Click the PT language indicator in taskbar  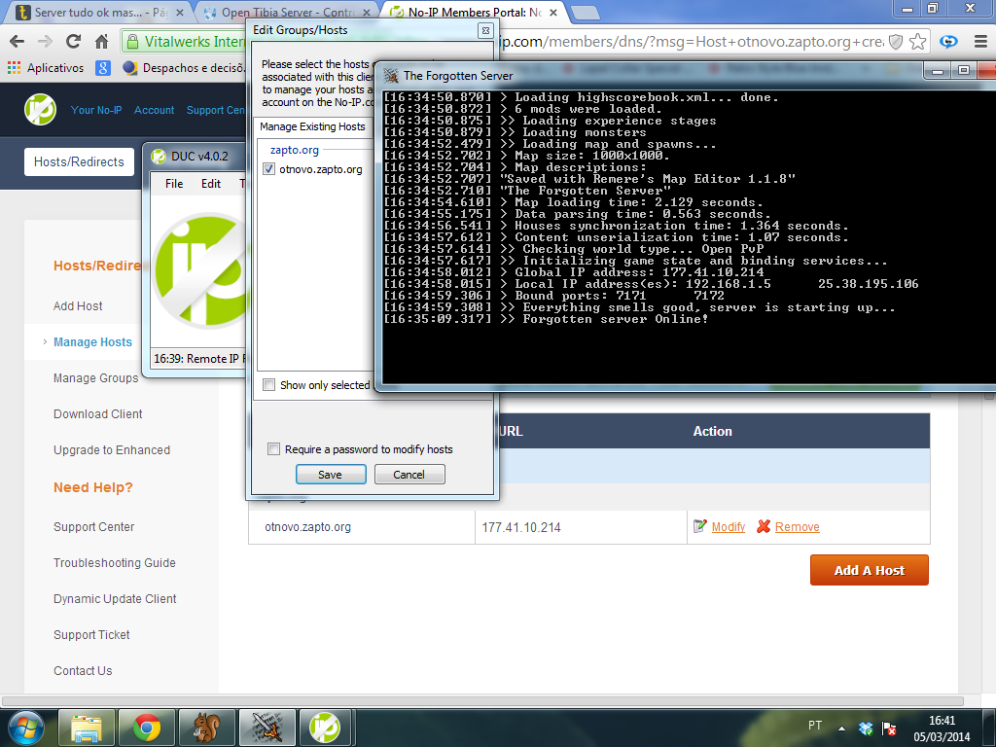815,726
